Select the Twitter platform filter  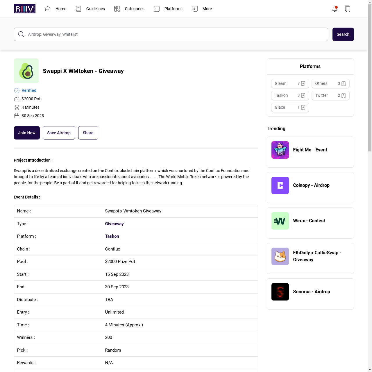(x=330, y=96)
